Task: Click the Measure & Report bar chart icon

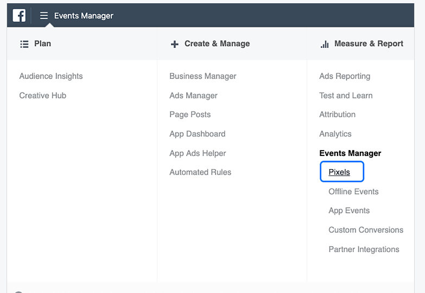Action: tap(325, 44)
